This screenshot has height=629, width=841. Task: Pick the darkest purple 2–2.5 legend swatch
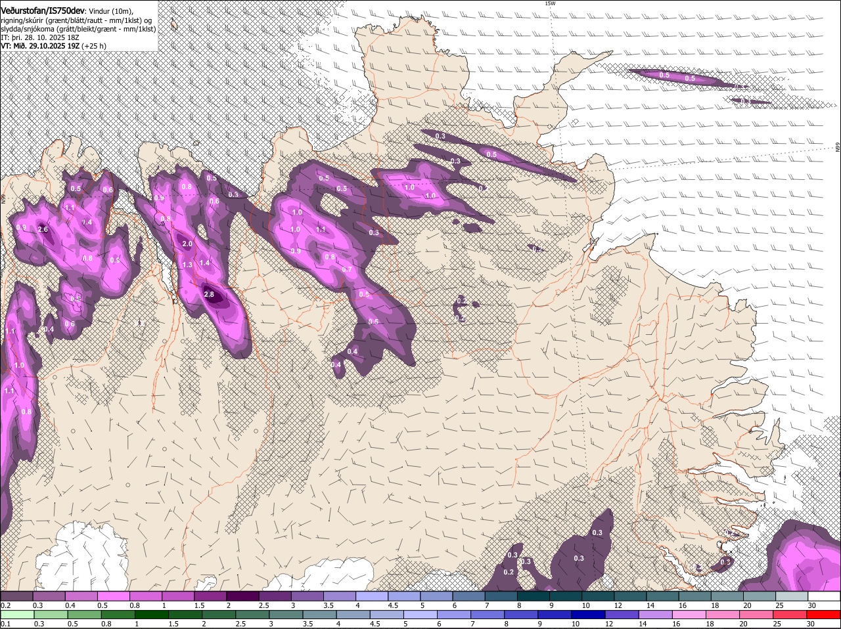(x=242, y=596)
